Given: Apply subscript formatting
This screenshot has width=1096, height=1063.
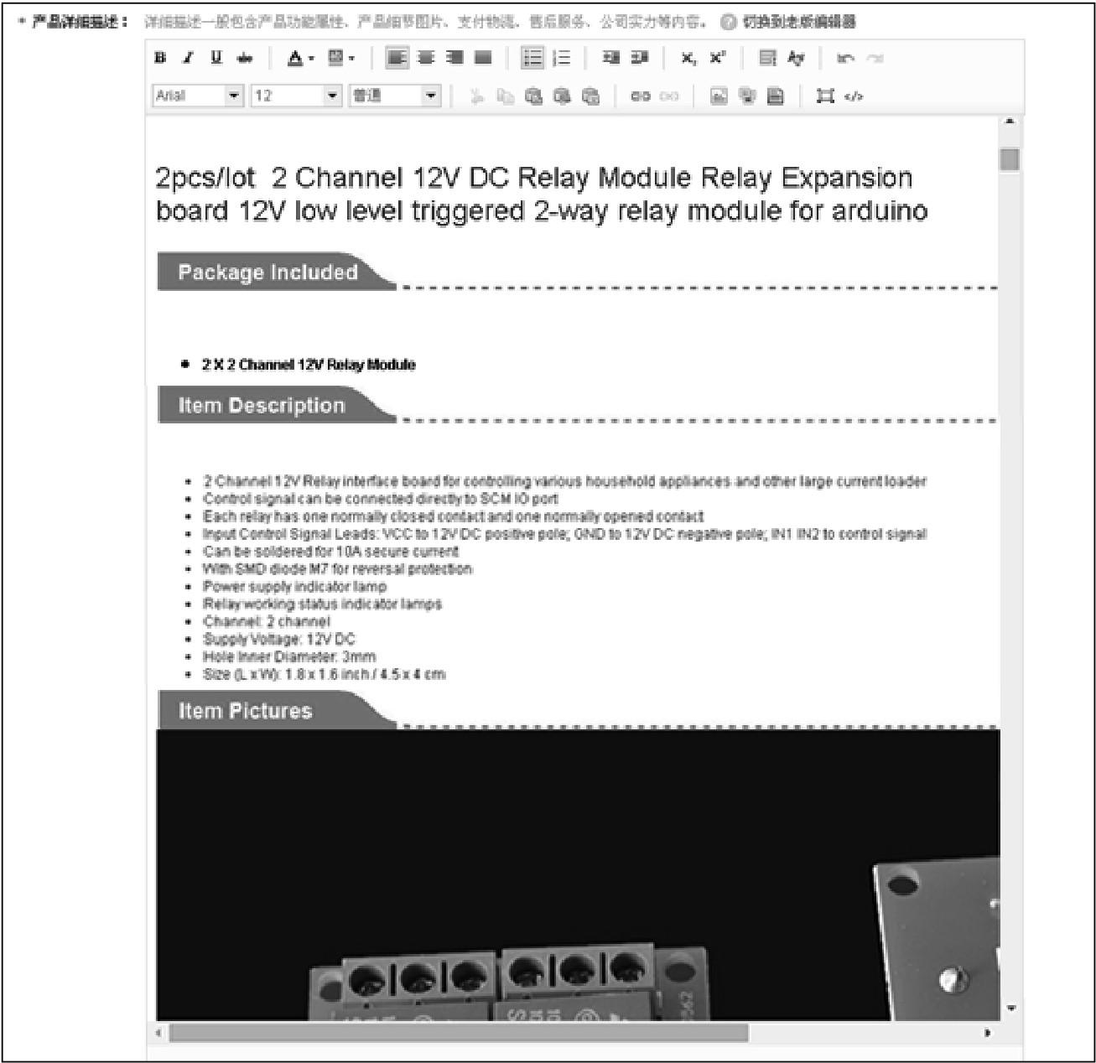Looking at the screenshot, I should [688, 58].
